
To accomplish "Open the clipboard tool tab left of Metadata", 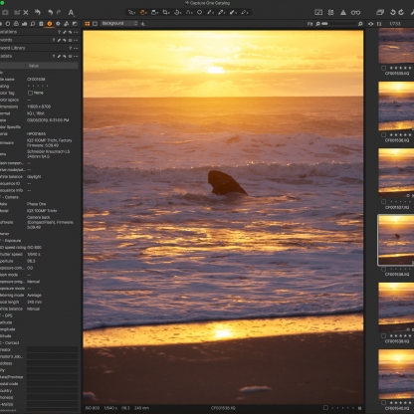I will [41, 24].
